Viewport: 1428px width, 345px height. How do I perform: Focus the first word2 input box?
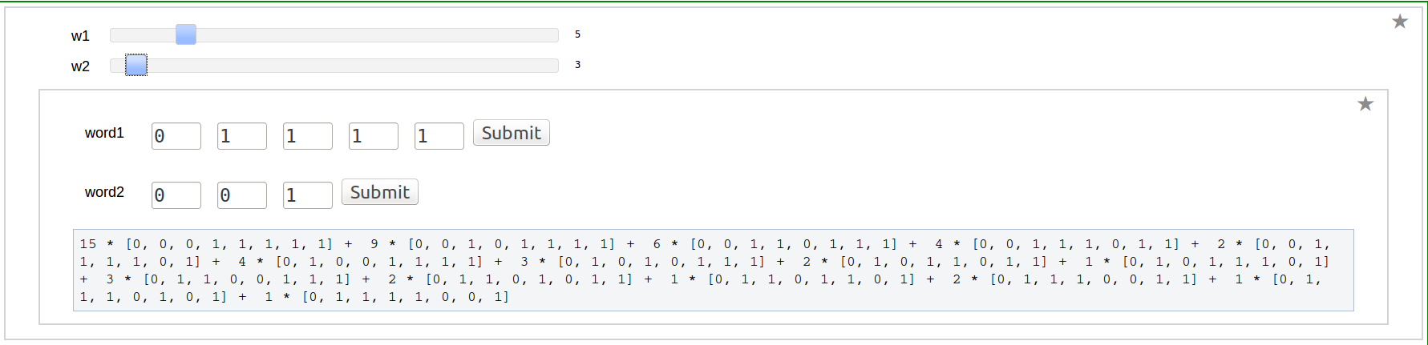[x=176, y=195]
